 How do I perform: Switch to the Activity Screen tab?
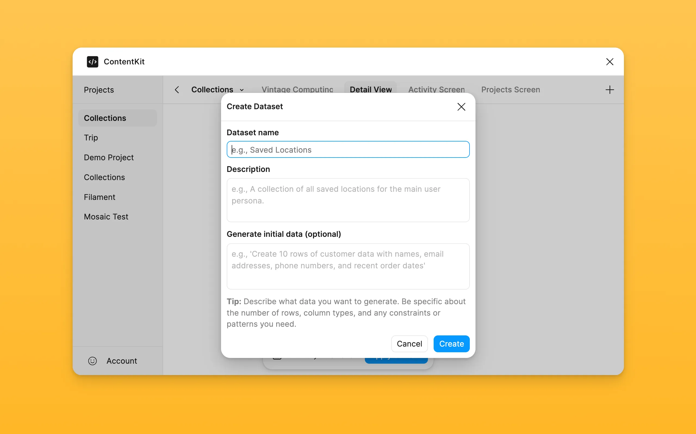tap(436, 90)
